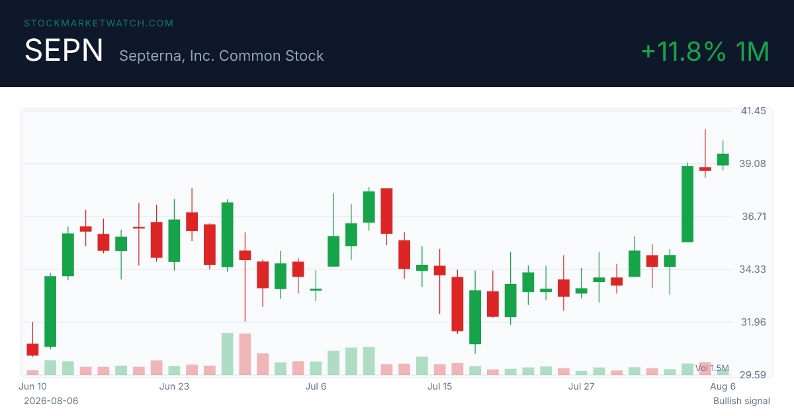Click the Jun 23 date axis label
Viewport: 794px width, 416px height.
[174, 386]
